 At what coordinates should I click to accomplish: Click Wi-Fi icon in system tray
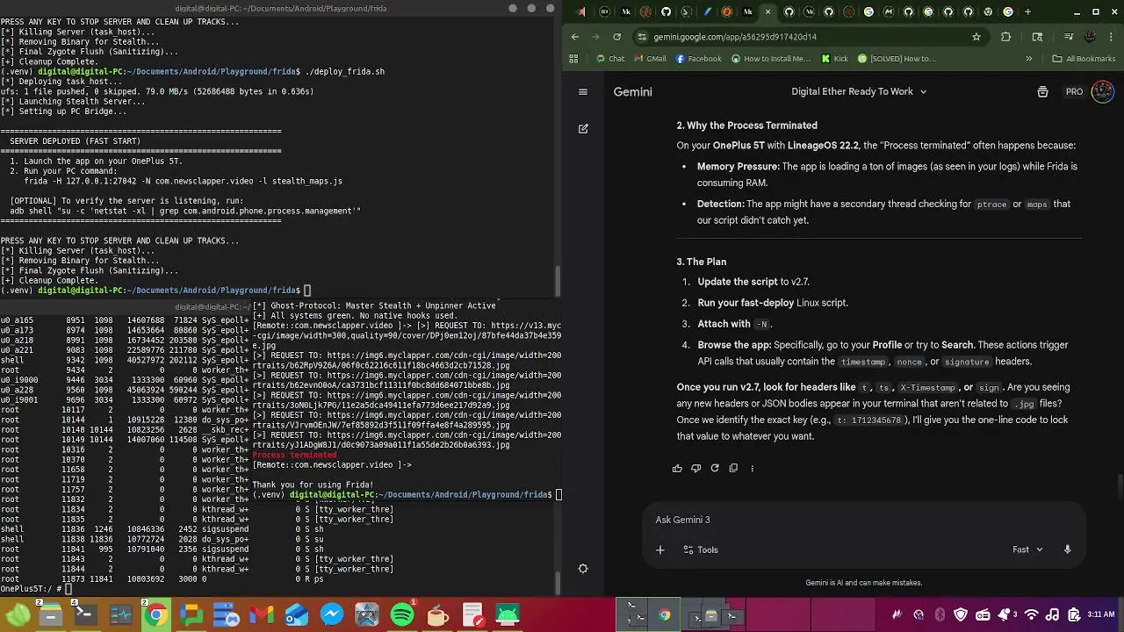pyautogui.click(x=1032, y=615)
